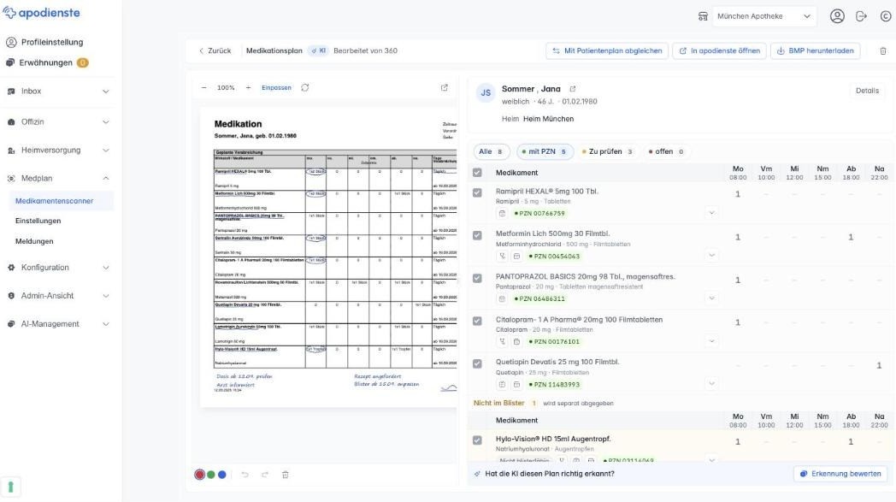Click package icon in Metformin Lich row

pos(516,257)
